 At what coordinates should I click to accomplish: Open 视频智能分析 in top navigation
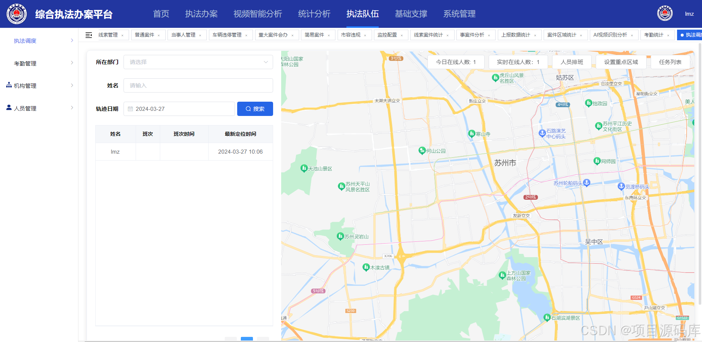pyautogui.click(x=258, y=14)
